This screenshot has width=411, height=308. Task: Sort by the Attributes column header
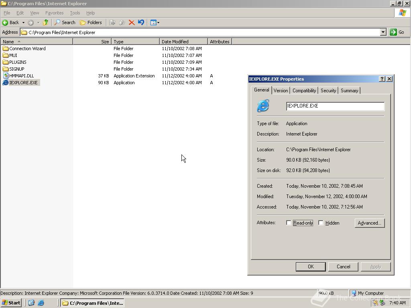click(220, 42)
